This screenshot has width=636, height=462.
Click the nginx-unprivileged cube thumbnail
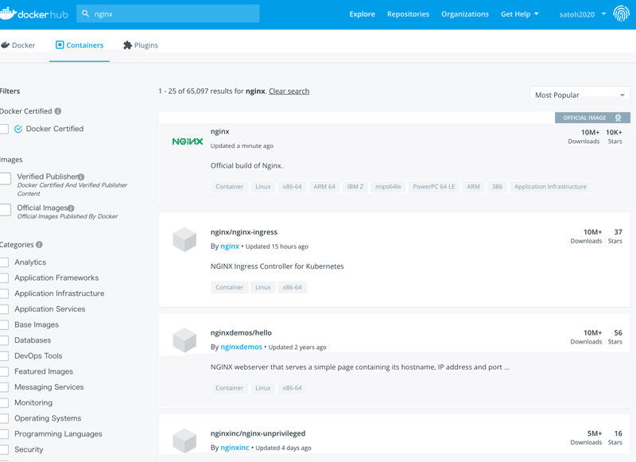point(184,441)
